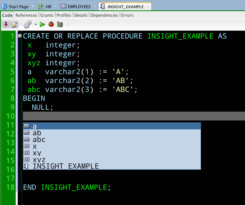
Task: Select the highlighted 'a' completion suggestion
Action: (35, 126)
